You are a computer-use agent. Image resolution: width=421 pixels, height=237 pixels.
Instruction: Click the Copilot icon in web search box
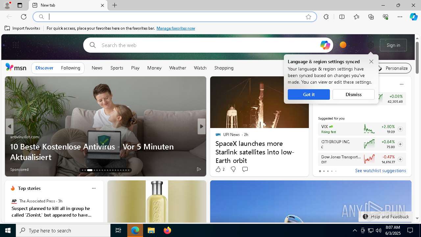coord(325,45)
